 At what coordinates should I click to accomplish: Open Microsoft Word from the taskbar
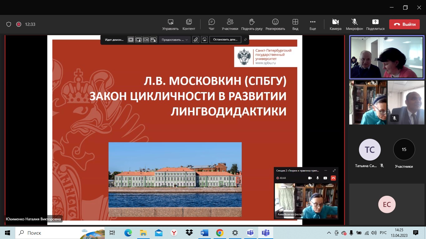coord(204,233)
